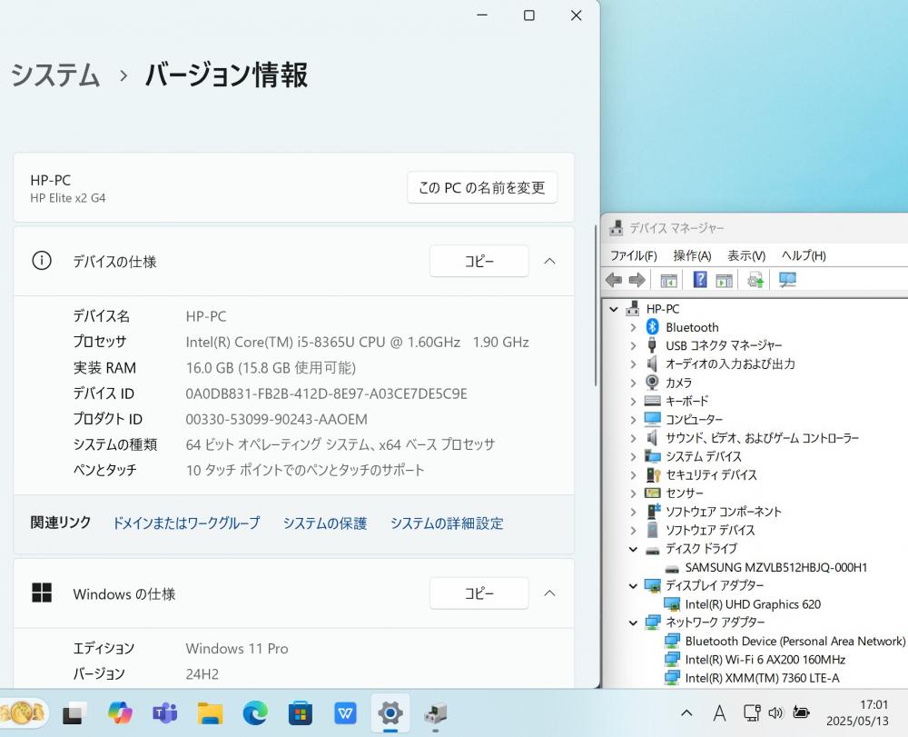Open the システムの保護 link

click(325, 523)
